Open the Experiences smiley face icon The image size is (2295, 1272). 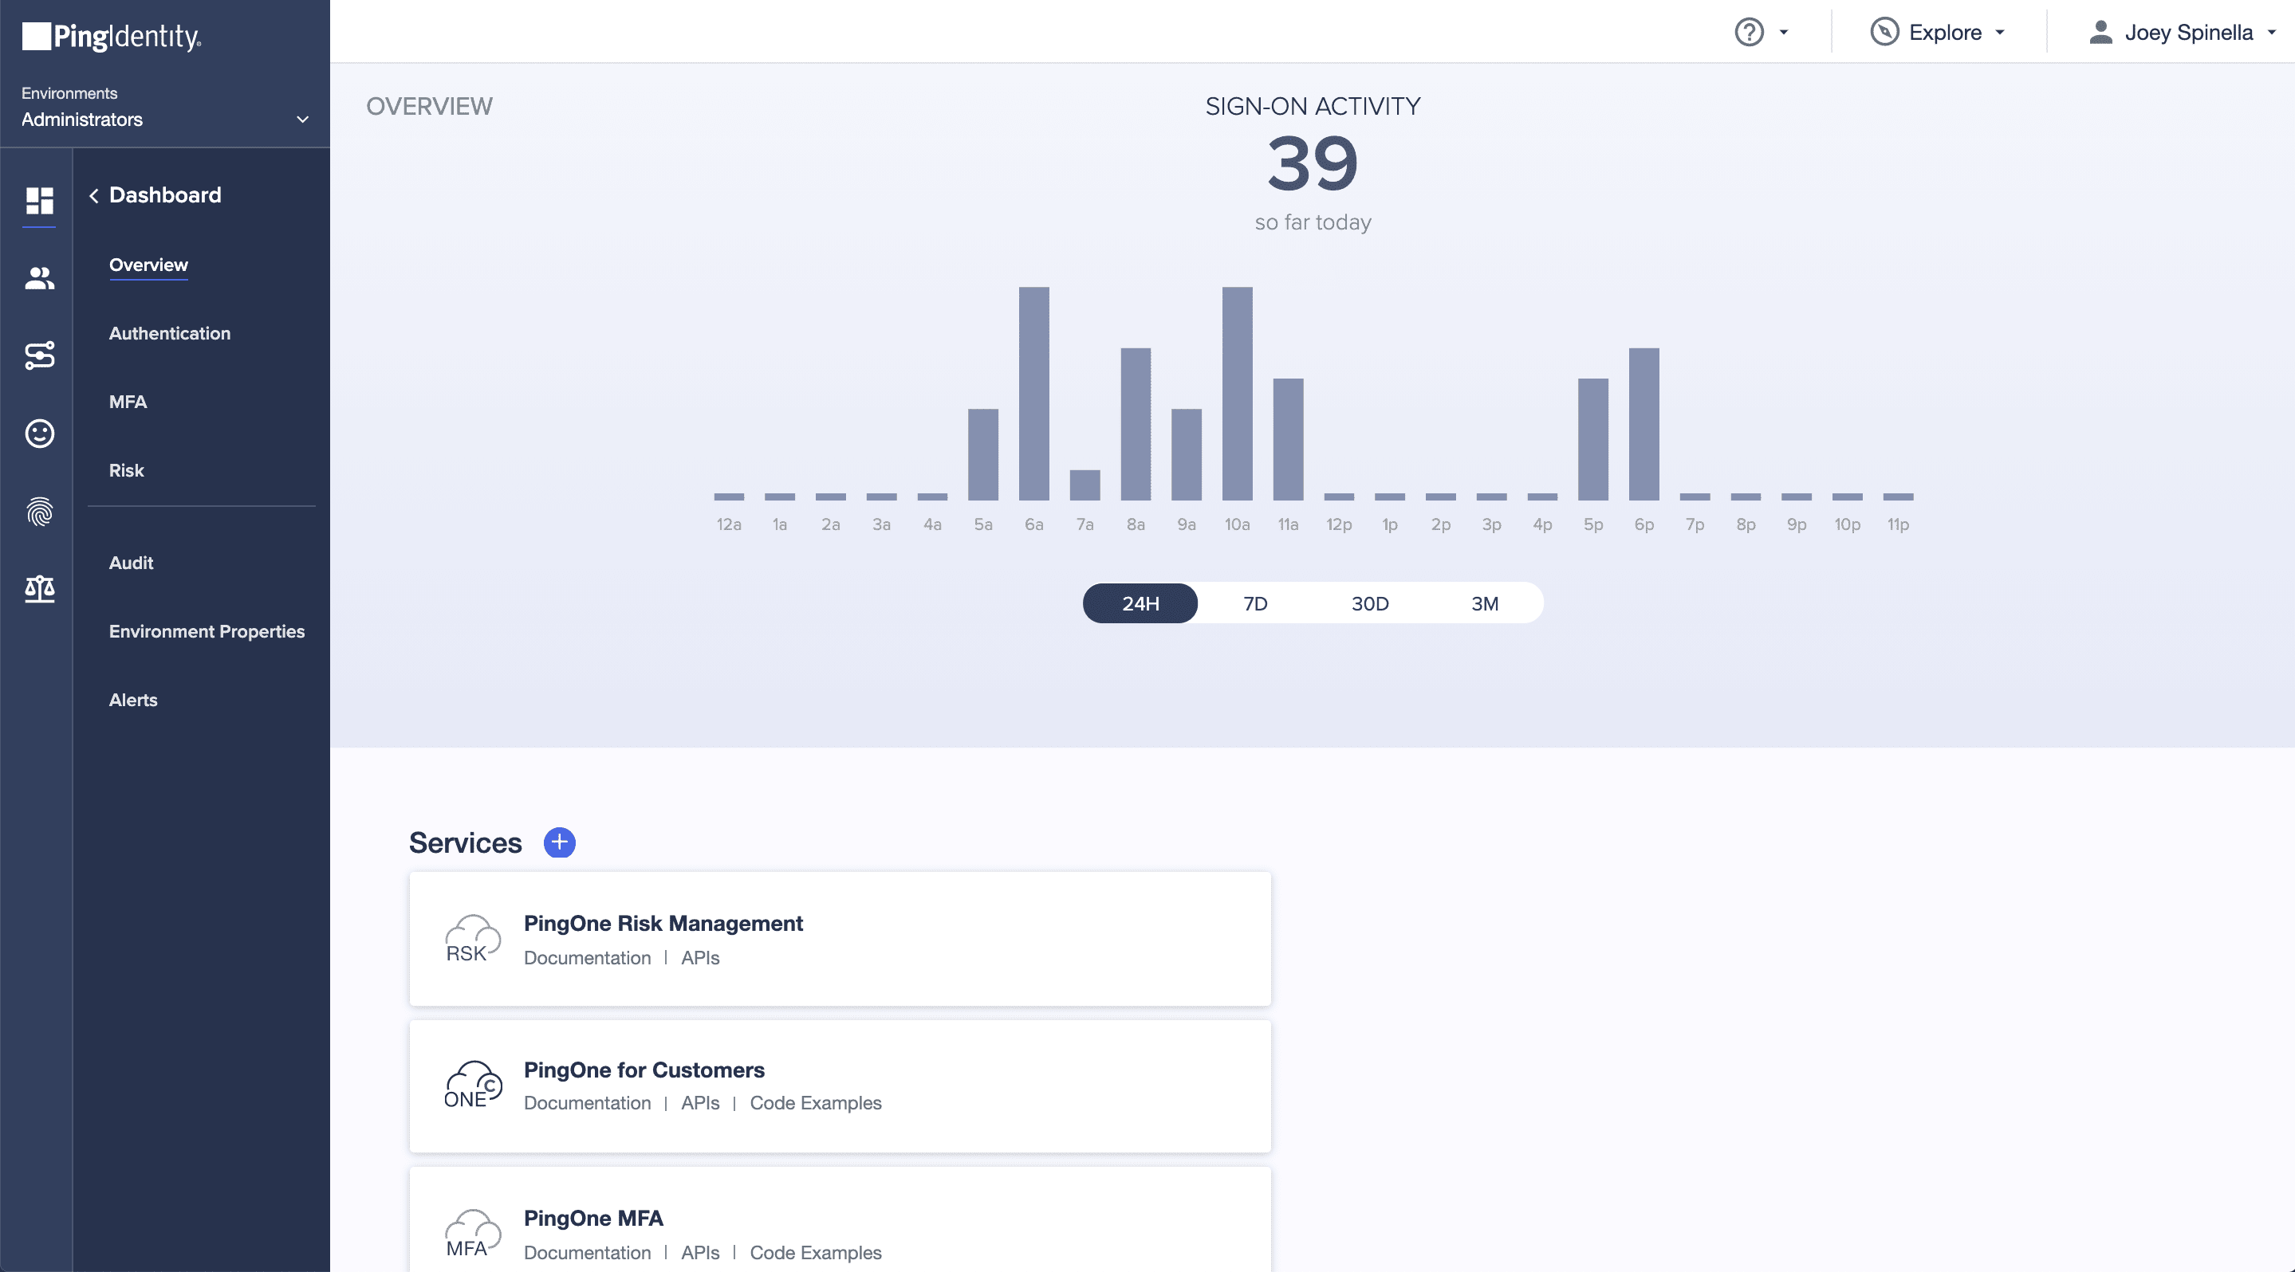[39, 434]
